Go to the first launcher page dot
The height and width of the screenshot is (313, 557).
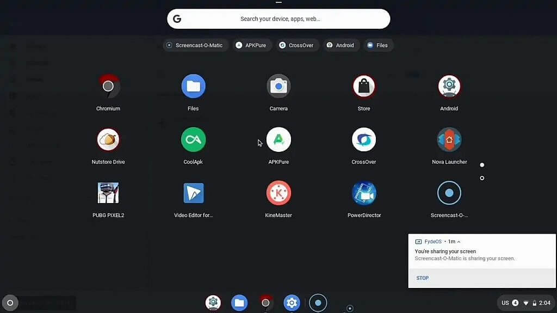pyautogui.click(x=482, y=165)
